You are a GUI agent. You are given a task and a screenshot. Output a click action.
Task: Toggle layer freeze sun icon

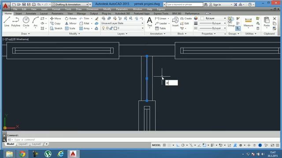[x=107, y=28]
